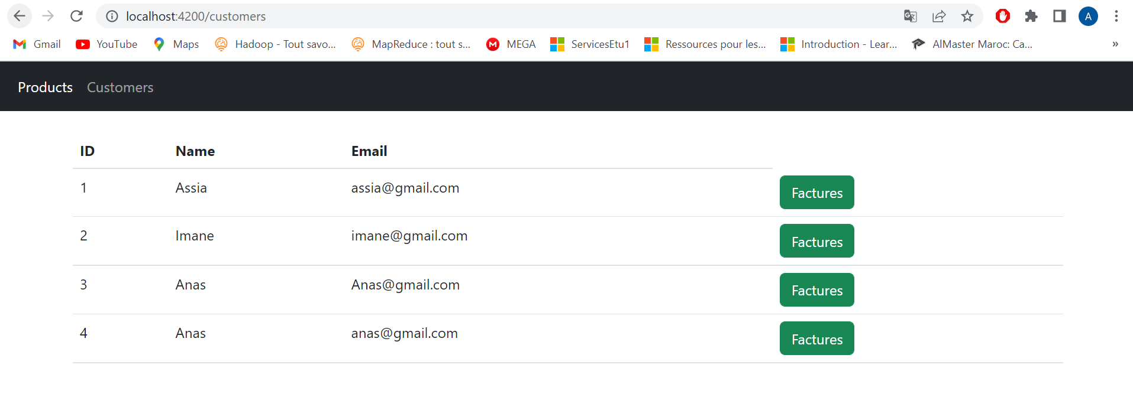The image size is (1133, 410).
Task: Click the ad blocker icon in toolbar
Action: click(1002, 16)
